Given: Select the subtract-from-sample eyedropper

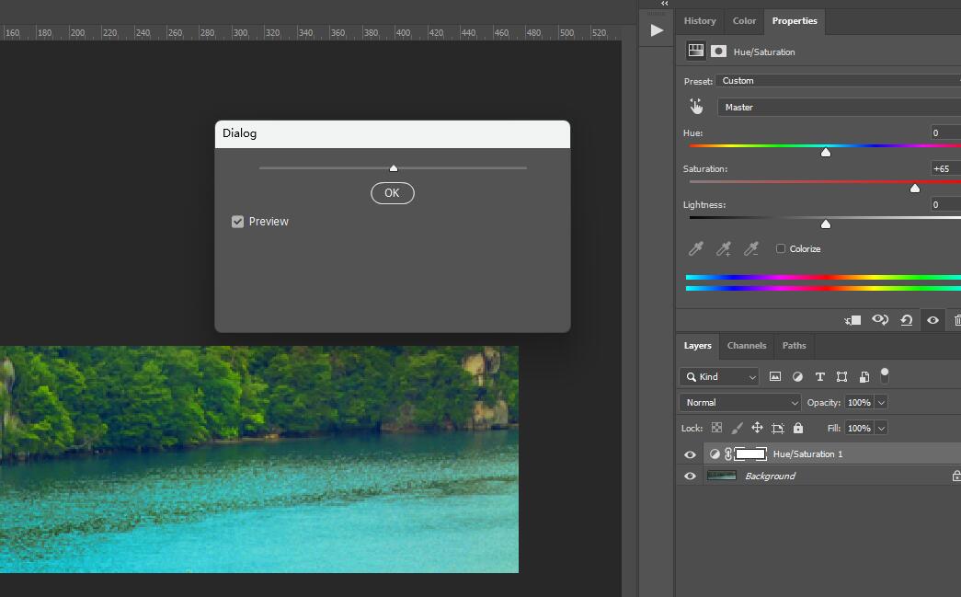Looking at the screenshot, I should coord(749,248).
